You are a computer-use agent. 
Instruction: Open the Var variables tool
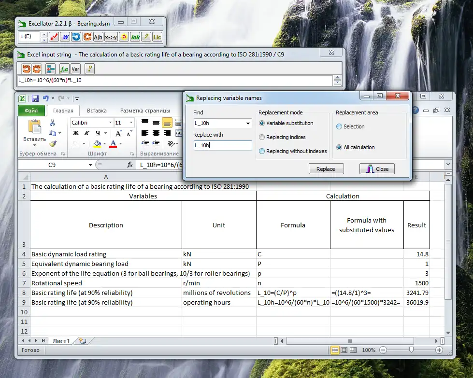pos(75,69)
